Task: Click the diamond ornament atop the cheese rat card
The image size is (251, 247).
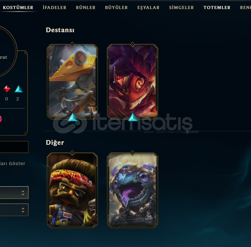Action: (72, 43)
